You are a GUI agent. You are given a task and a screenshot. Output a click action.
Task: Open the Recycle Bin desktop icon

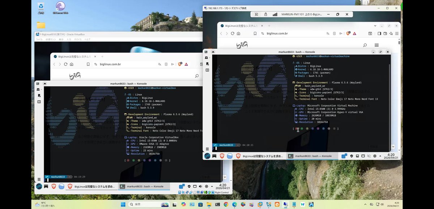pos(41,8)
